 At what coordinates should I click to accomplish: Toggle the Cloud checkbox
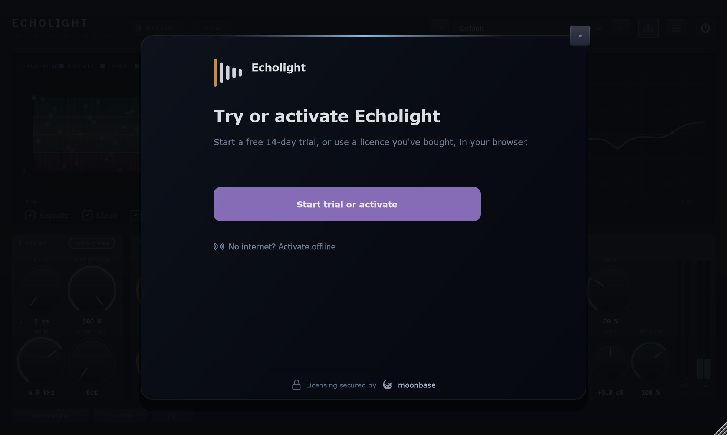[87, 215]
